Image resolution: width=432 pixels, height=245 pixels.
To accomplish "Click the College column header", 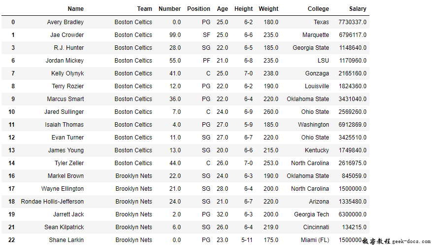I will tap(318, 9).
